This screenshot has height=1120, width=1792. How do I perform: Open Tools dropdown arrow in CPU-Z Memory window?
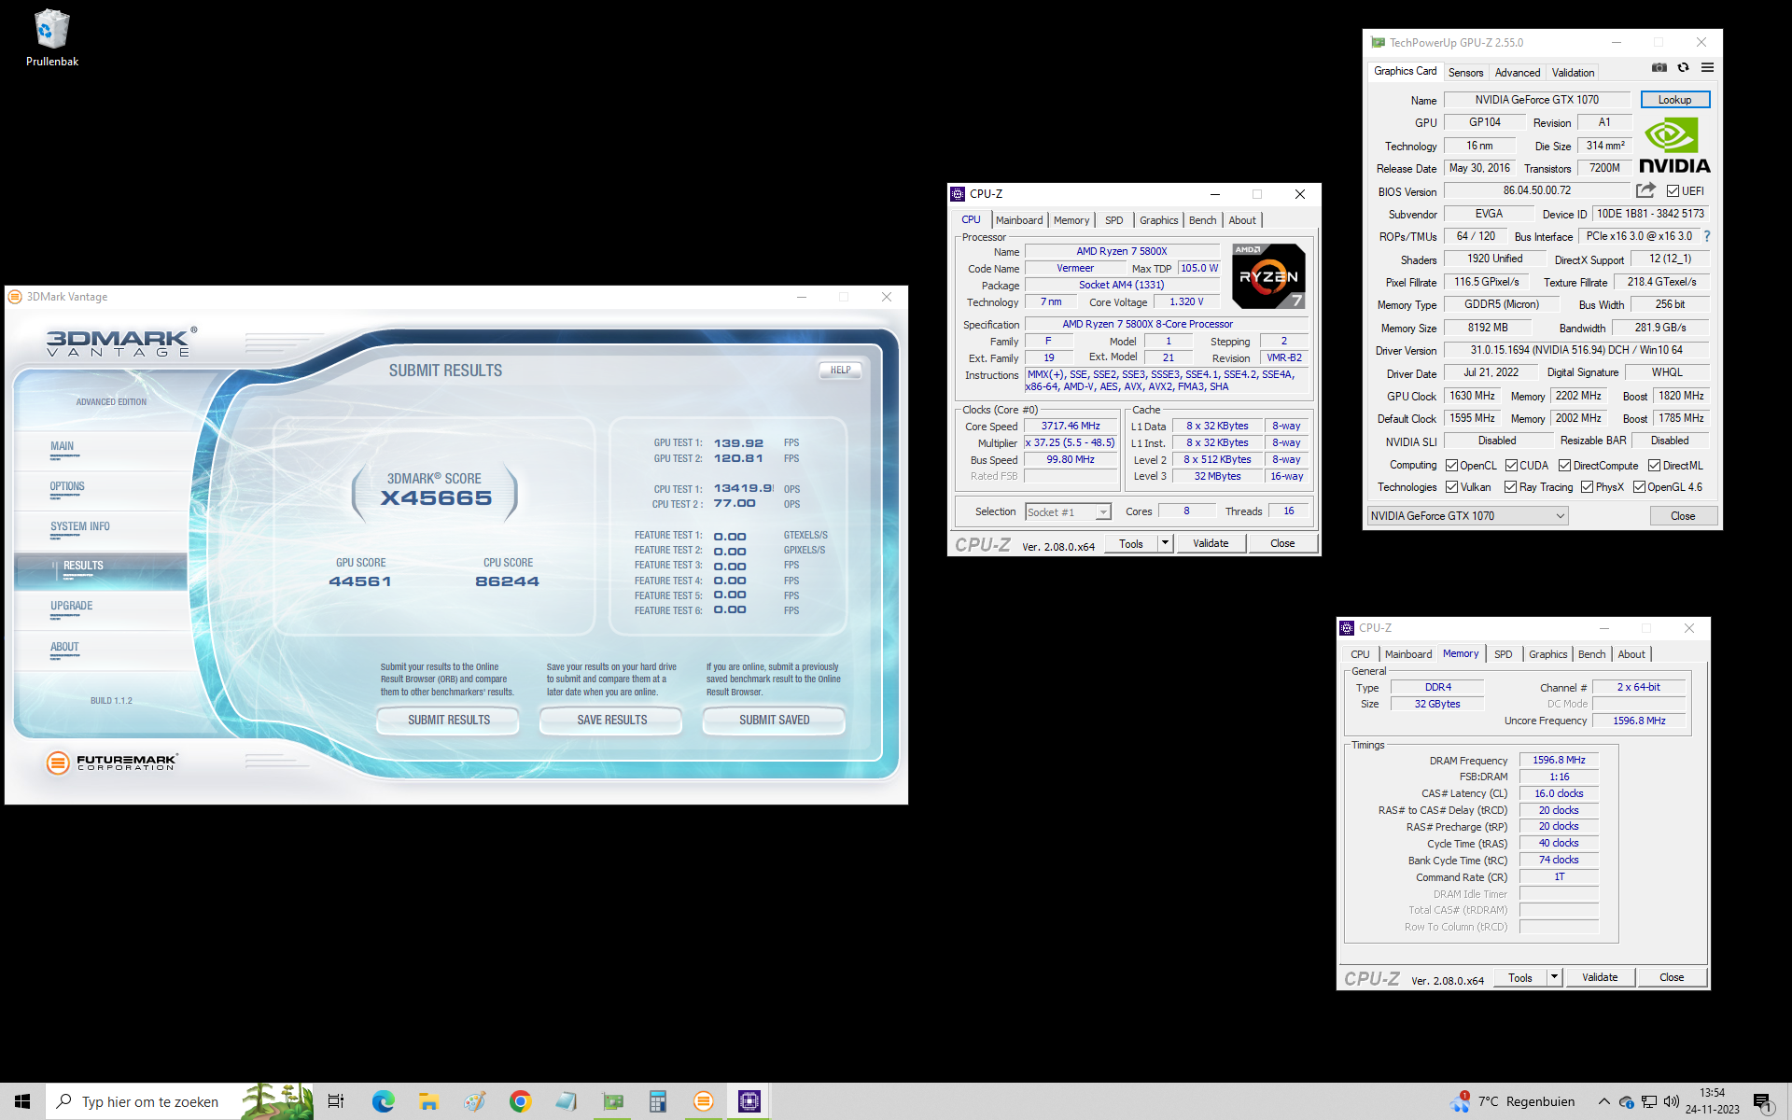(x=1554, y=977)
